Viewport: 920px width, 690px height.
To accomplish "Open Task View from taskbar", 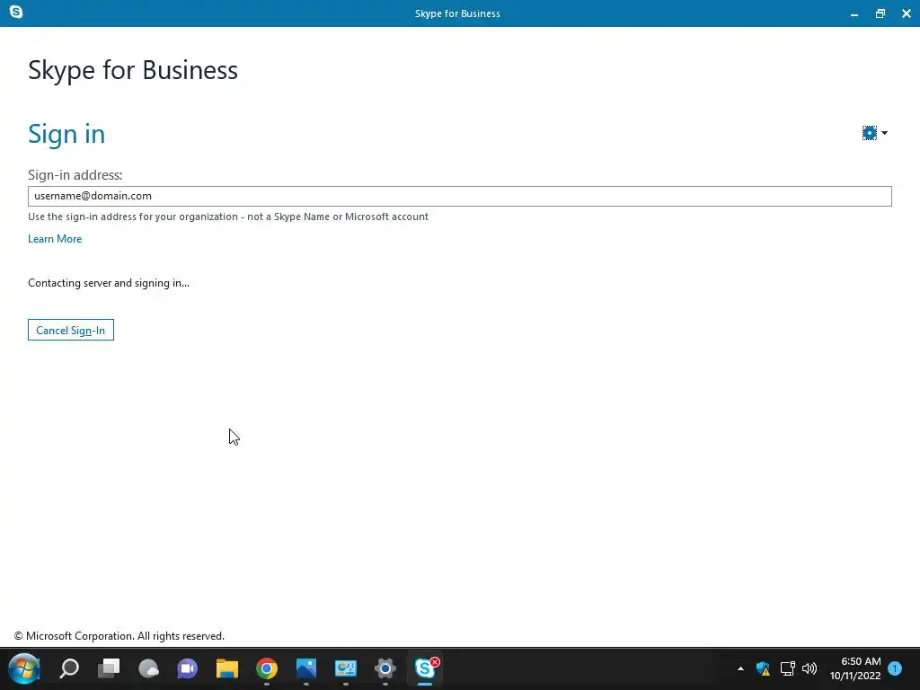I will tap(109, 668).
